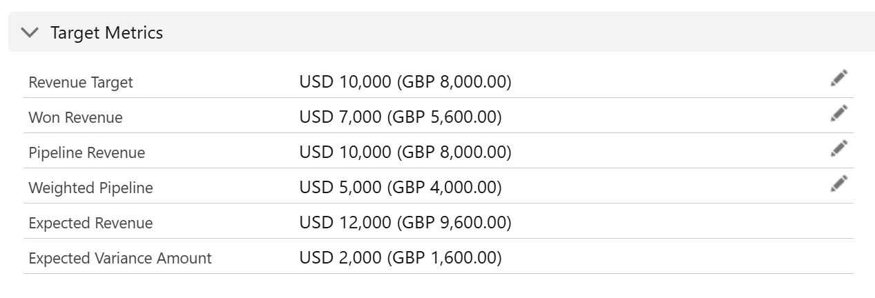This screenshot has height=298, width=875.
Task: Click pencil icon beside Pipeline Revenue
Action: [838, 149]
